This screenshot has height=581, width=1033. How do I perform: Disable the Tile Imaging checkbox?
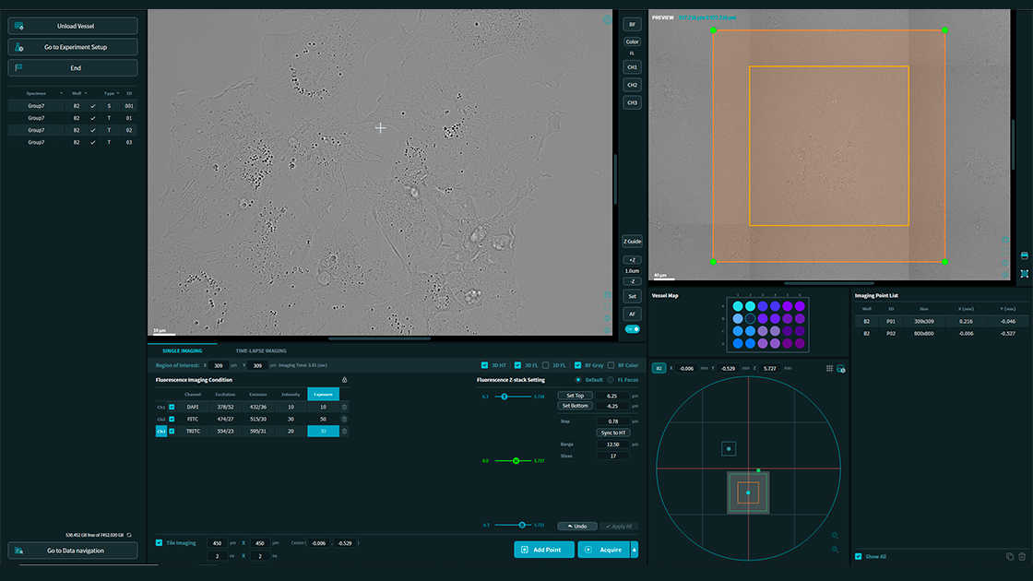pyautogui.click(x=160, y=543)
